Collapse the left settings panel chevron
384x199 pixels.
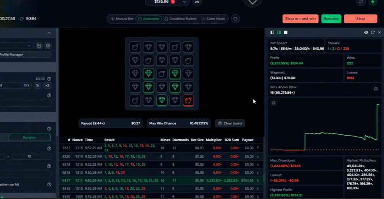(49, 33)
